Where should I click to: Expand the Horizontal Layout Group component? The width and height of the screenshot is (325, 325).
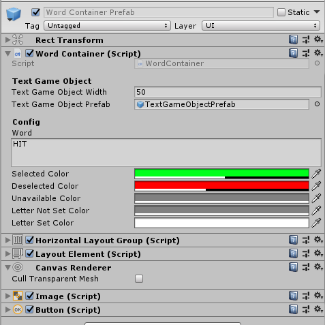(7, 240)
